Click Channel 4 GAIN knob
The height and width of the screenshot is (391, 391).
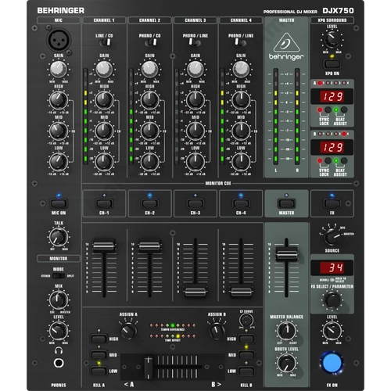241,69
